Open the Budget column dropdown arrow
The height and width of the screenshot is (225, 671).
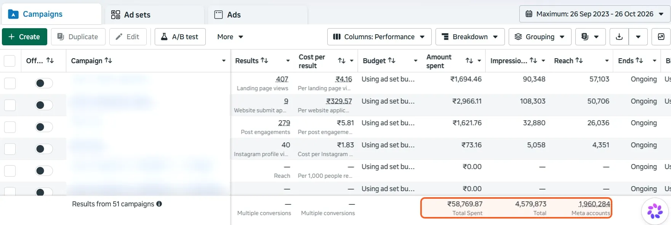point(416,61)
